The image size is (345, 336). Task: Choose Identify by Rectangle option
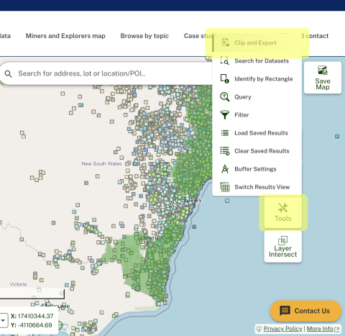click(257, 78)
